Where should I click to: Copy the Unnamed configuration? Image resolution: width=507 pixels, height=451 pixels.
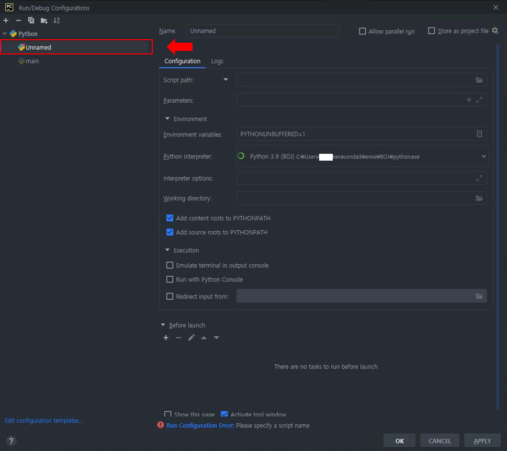(x=30, y=20)
